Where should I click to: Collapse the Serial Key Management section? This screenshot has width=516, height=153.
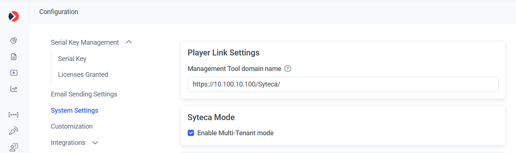(x=129, y=42)
